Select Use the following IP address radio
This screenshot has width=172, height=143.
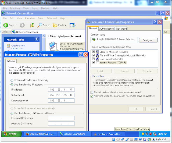point(12,85)
